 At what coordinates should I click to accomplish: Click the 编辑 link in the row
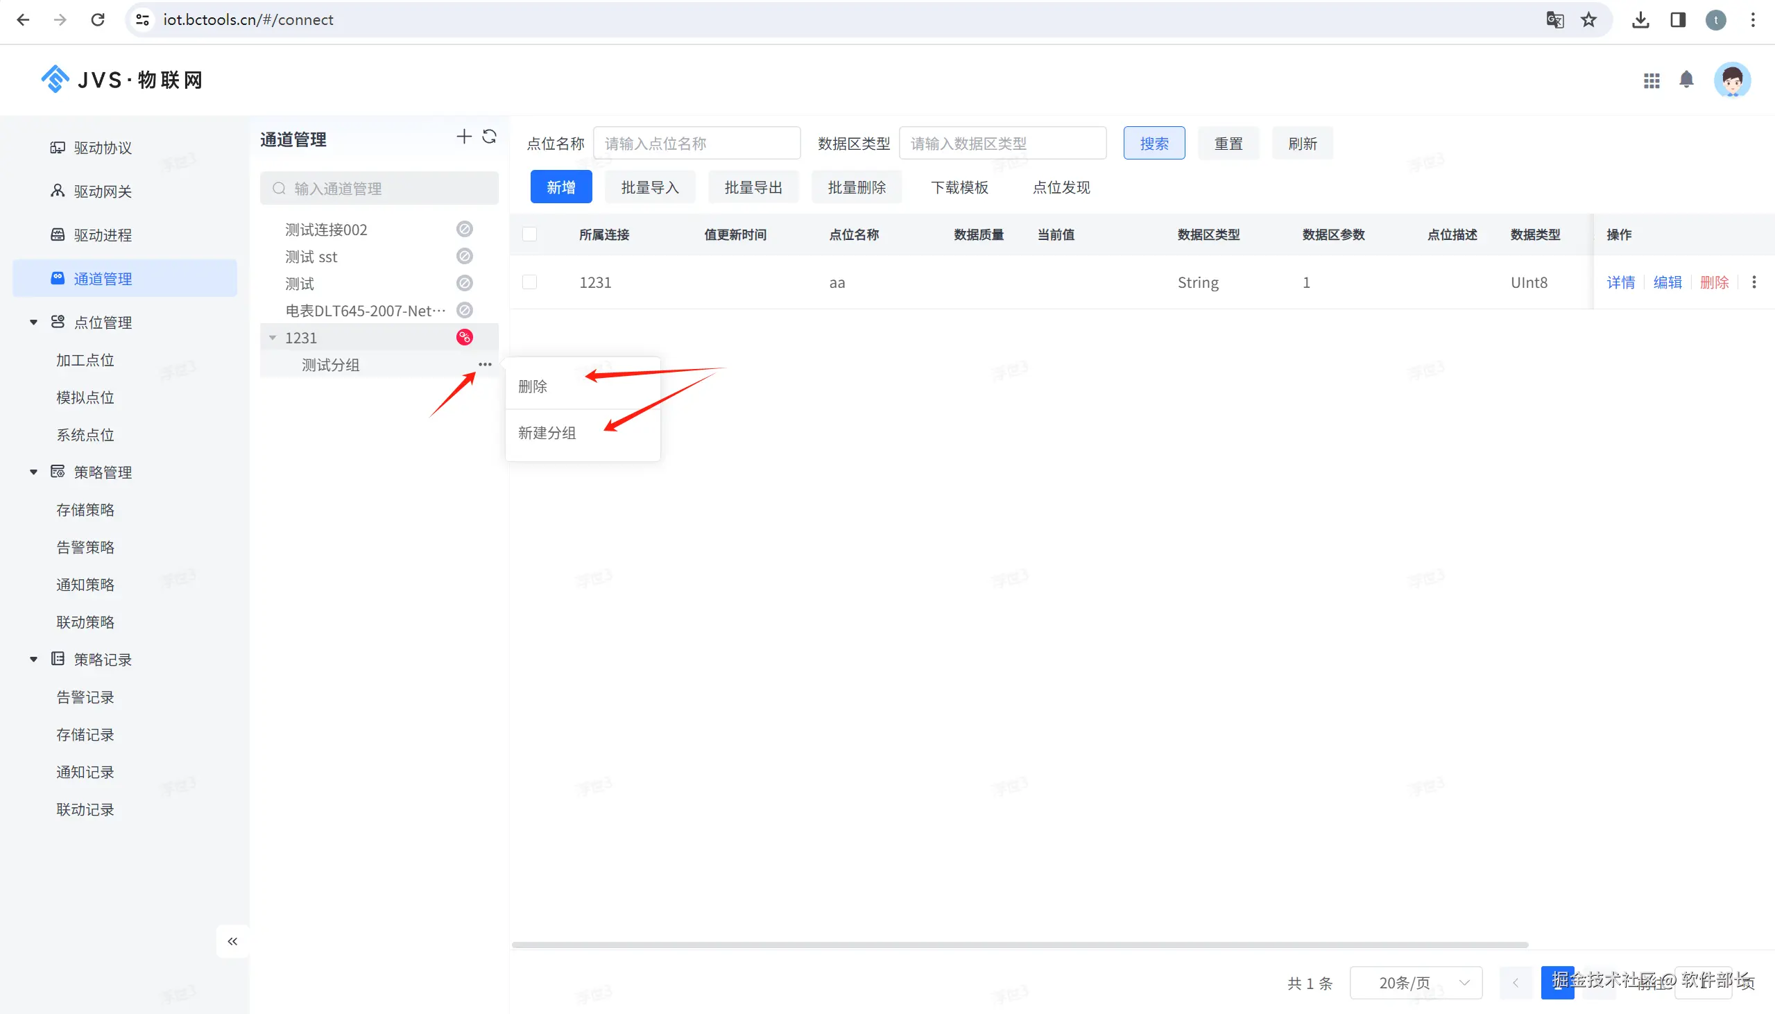pyautogui.click(x=1667, y=282)
